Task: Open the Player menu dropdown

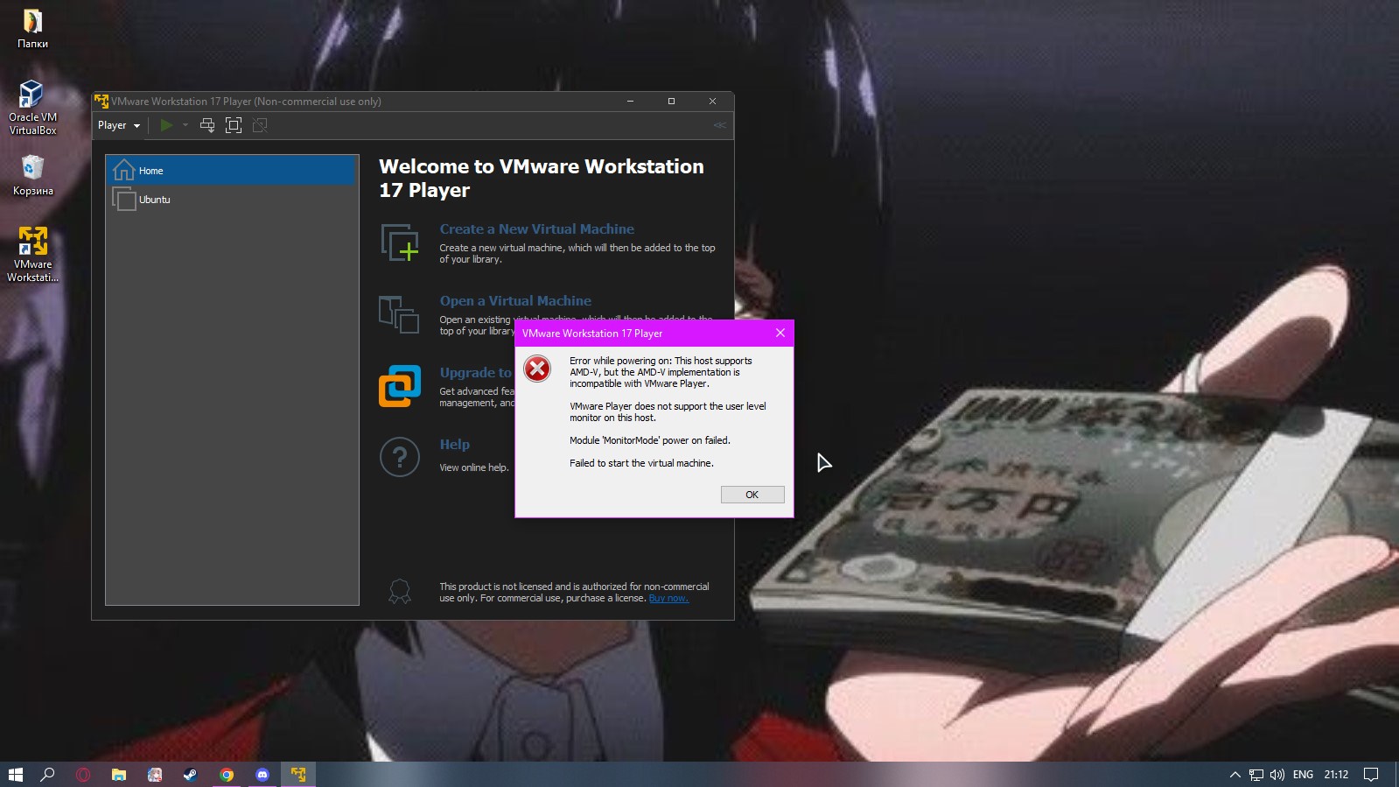Action: (x=119, y=125)
